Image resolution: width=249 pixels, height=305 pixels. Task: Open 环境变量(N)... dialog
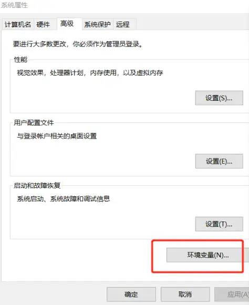tap(207, 255)
